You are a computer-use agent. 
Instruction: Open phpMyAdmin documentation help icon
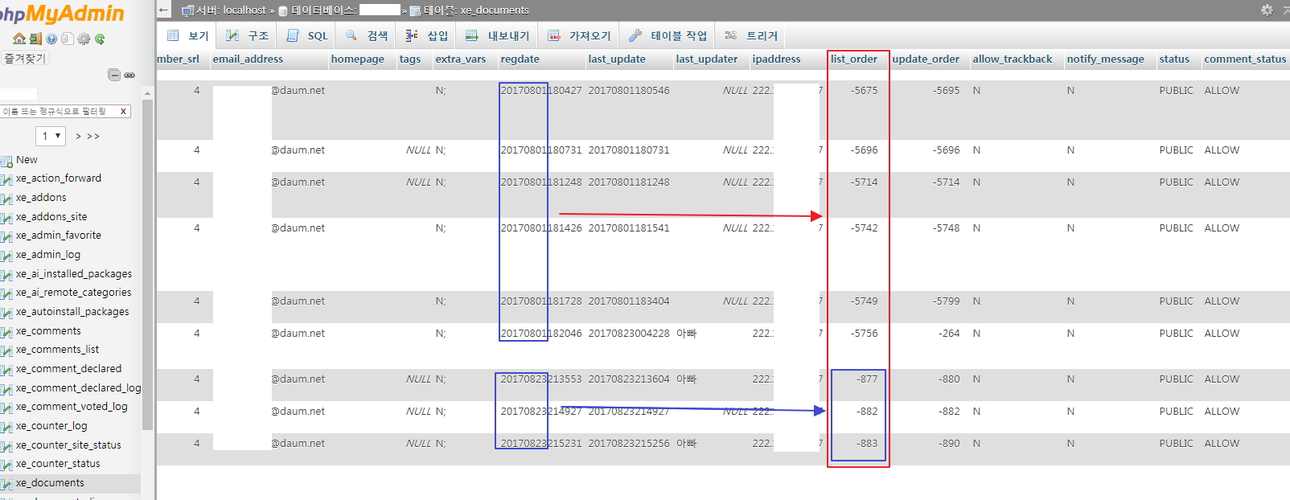[x=51, y=39]
